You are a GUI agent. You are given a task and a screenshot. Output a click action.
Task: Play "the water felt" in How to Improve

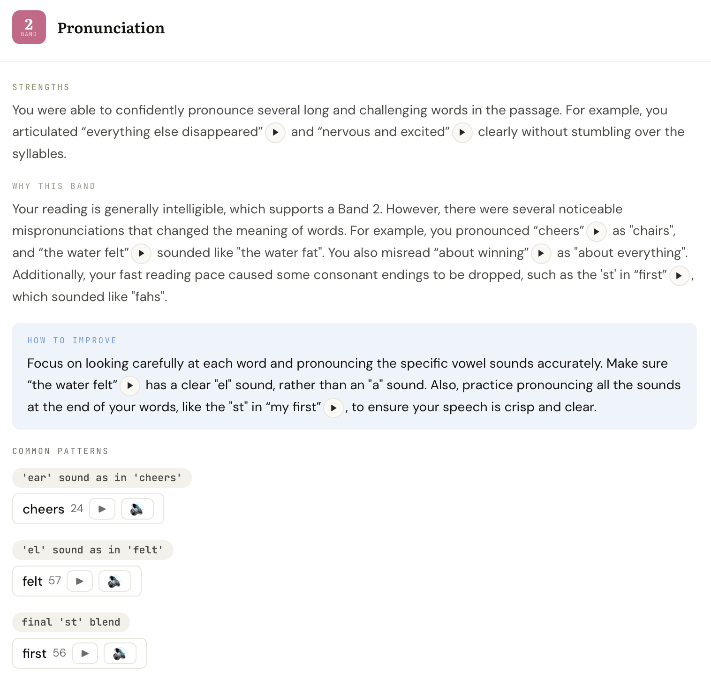pos(130,385)
